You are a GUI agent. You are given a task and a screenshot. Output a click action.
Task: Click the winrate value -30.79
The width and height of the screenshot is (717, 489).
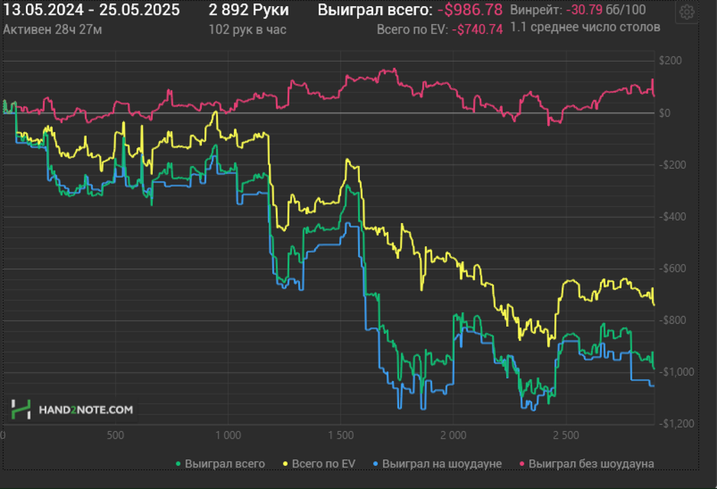click(x=584, y=10)
